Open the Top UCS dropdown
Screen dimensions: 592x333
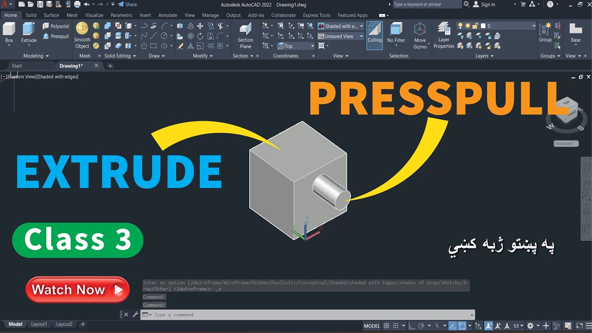pos(296,46)
